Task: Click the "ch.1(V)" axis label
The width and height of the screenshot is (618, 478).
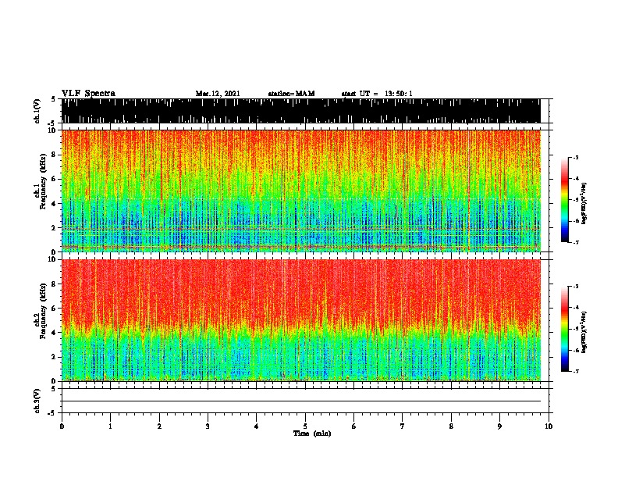Action: pos(37,111)
